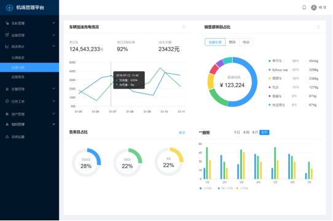Click the 组织管理 icon
Screen dimensions: 333x221
(7, 124)
